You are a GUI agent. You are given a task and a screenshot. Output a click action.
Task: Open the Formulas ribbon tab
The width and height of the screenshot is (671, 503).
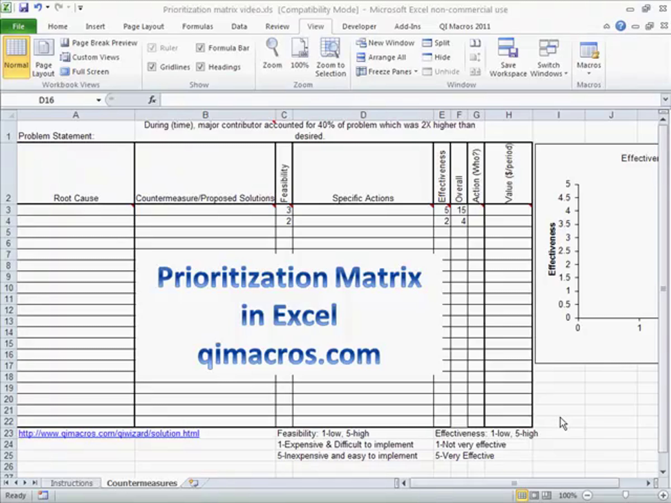pyautogui.click(x=197, y=26)
